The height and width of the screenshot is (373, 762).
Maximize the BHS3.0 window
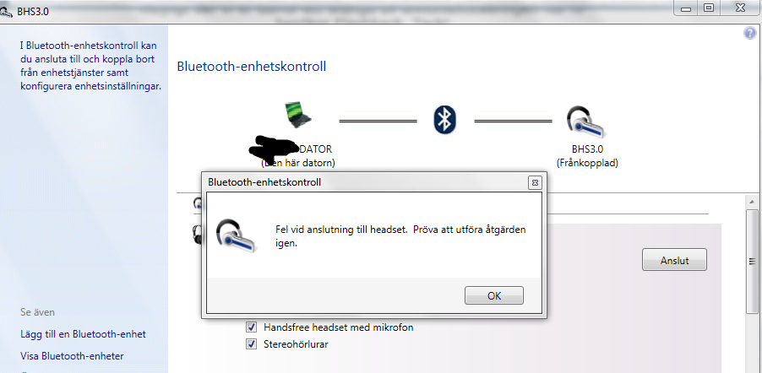(709, 8)
